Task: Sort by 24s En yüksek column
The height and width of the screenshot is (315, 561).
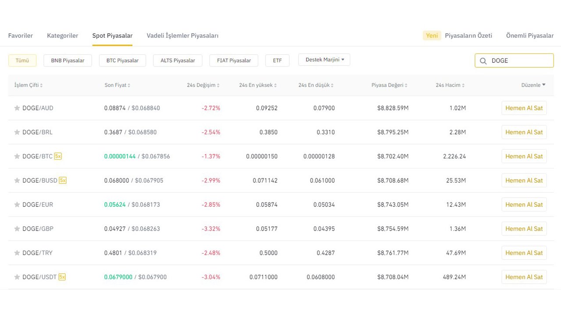Action: coord(258,85)
